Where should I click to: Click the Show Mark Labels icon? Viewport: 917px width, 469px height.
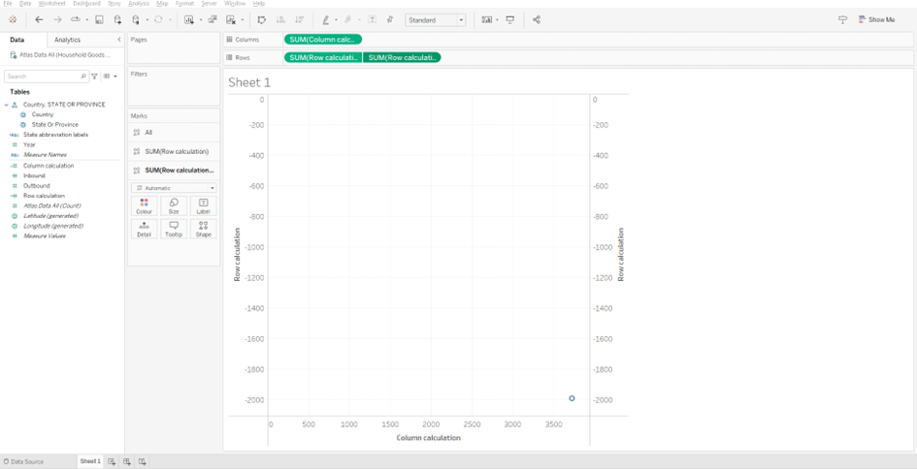click(x=372, y=19)
